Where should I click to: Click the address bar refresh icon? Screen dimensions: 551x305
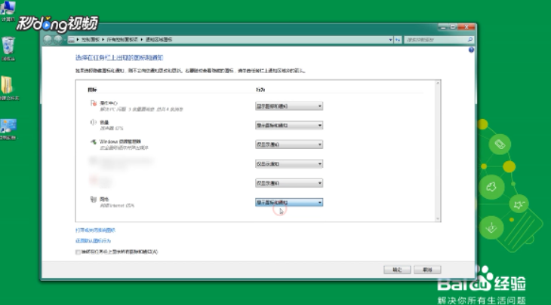click(398, 40)
